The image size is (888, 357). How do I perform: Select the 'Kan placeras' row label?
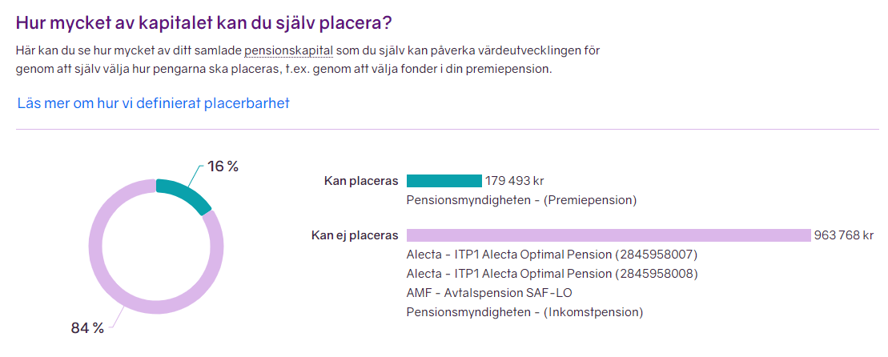click(360, 181)
